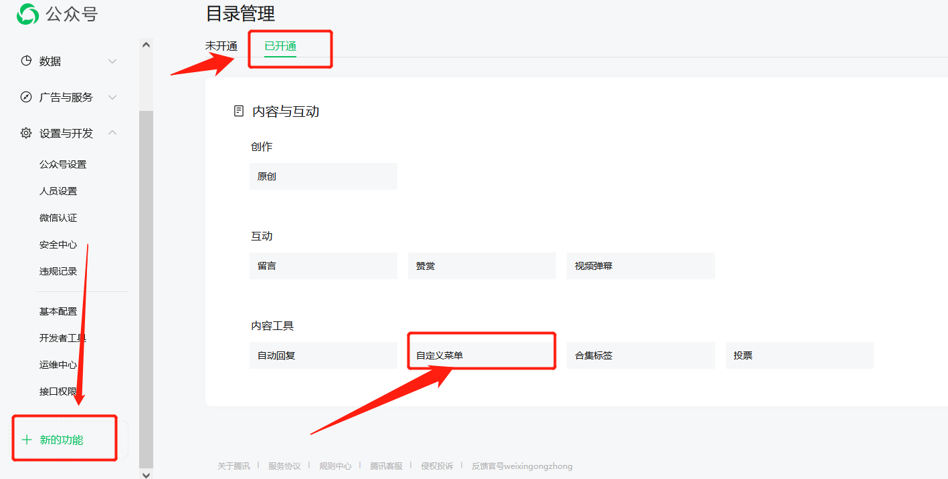This screenshot has height=479, width=948.
Task: Click the 设置与开发 gear icon
Action: (26, 133)
